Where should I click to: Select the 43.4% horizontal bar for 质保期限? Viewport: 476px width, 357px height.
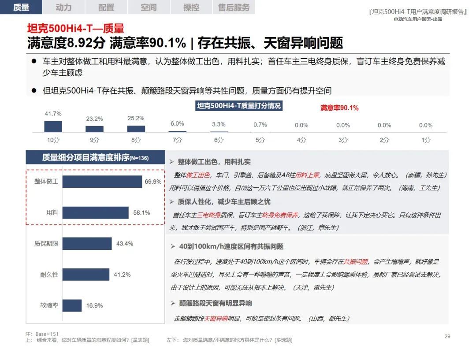(x=87, y=243)
